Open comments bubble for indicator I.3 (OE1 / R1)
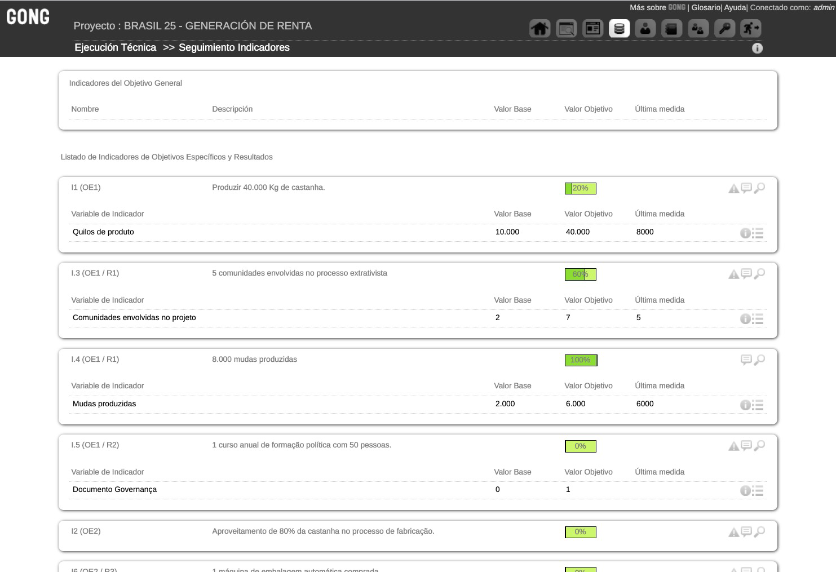Viewport: 836px width, 572px height. tap(746, 274)
